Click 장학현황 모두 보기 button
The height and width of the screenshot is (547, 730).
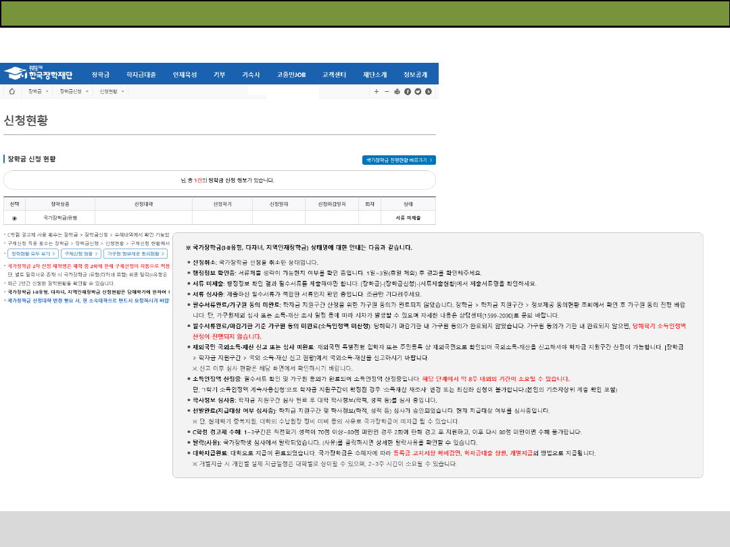(32, 254)
